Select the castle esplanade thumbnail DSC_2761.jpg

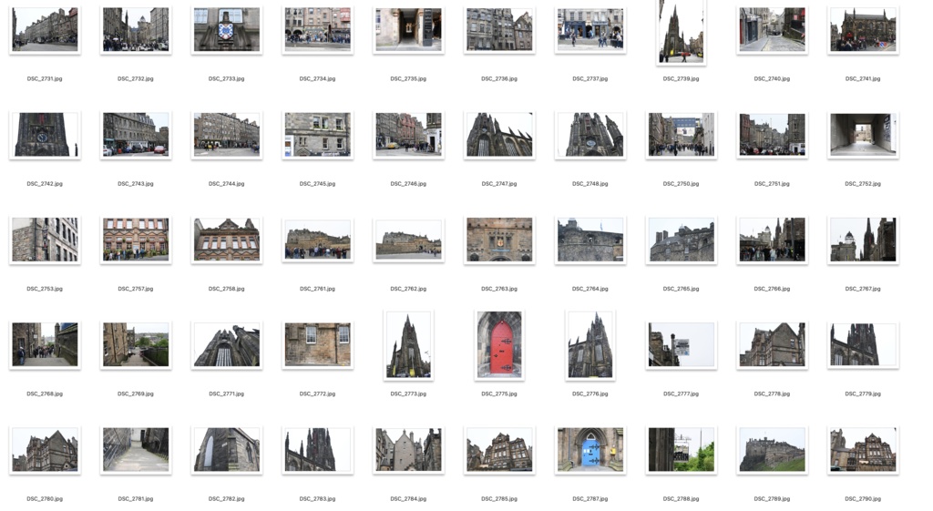pyautogui.click(x=317, y=240)
